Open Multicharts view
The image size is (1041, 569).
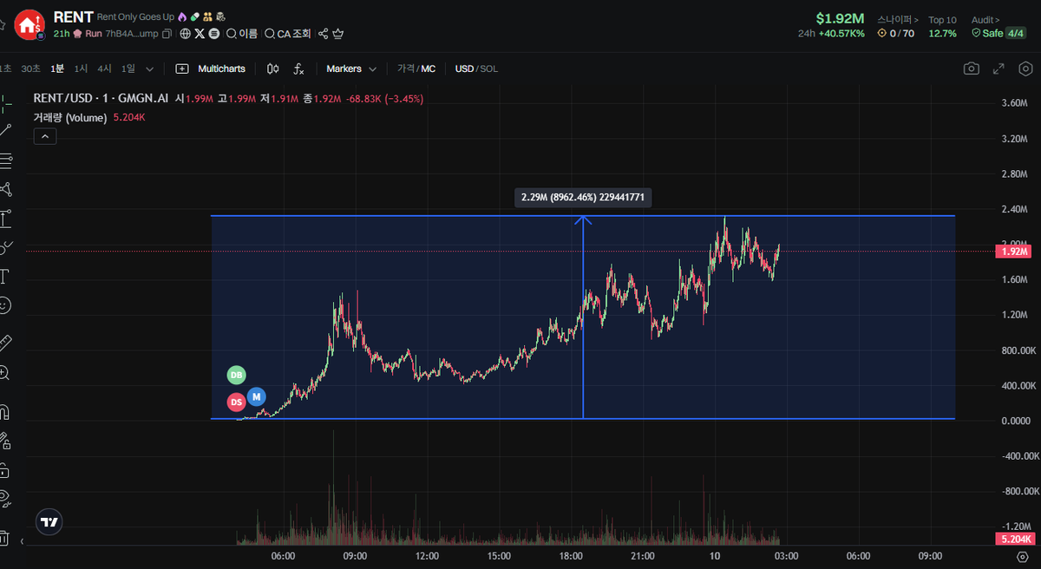211,69
